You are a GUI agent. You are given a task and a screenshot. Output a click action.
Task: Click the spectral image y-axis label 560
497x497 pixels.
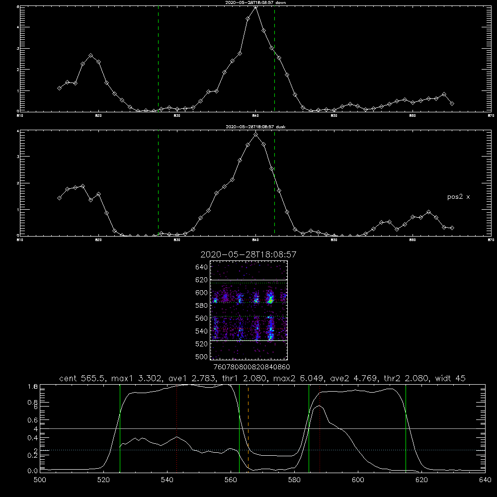click(202, 318)
